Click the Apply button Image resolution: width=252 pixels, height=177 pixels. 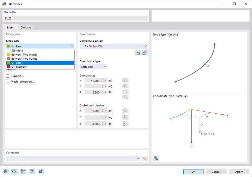(239, 172)
